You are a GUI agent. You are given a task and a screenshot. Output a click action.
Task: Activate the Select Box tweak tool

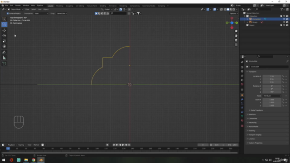[x=4, y=19]
